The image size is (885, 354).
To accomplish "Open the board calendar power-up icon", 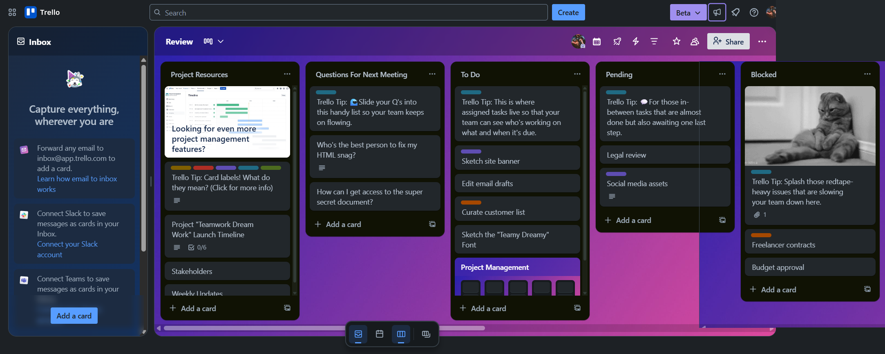I will pyautogui.click(x=597, y=42).
